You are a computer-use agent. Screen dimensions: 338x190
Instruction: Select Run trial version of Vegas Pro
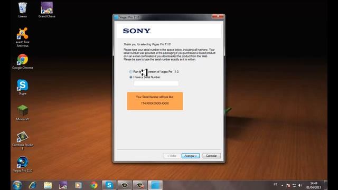pyautogui.click(x=131, y=72)
